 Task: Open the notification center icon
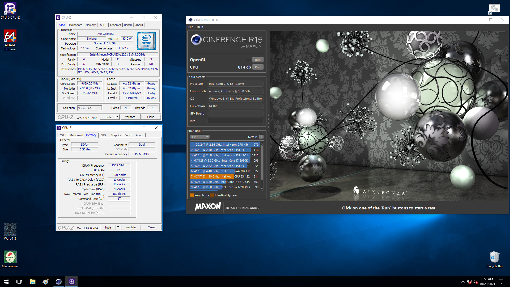pos(501,282)
